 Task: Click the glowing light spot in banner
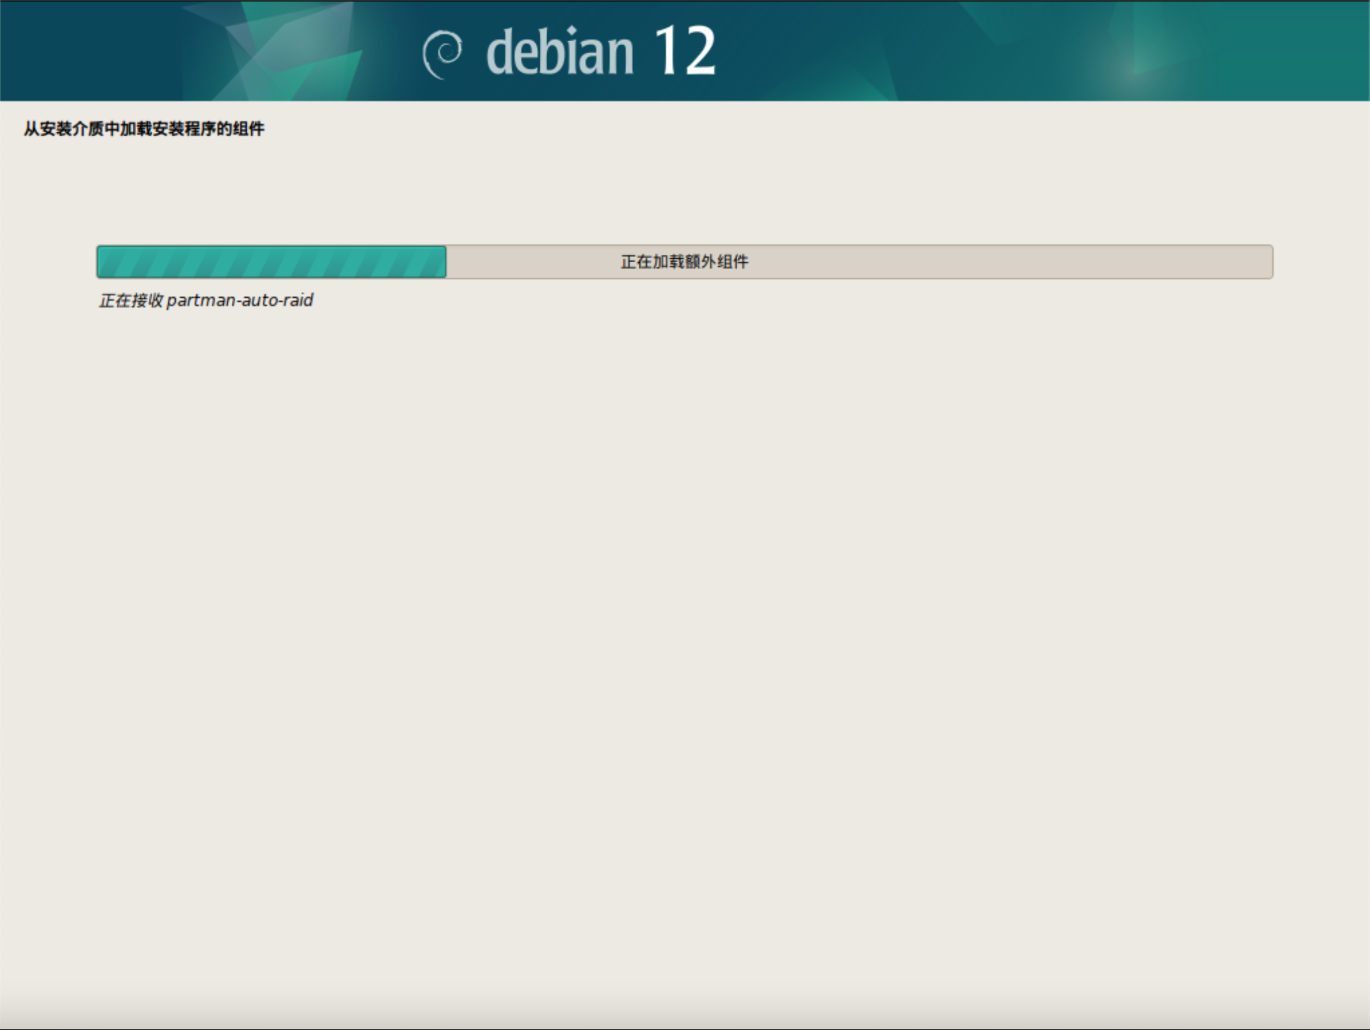1135,71
